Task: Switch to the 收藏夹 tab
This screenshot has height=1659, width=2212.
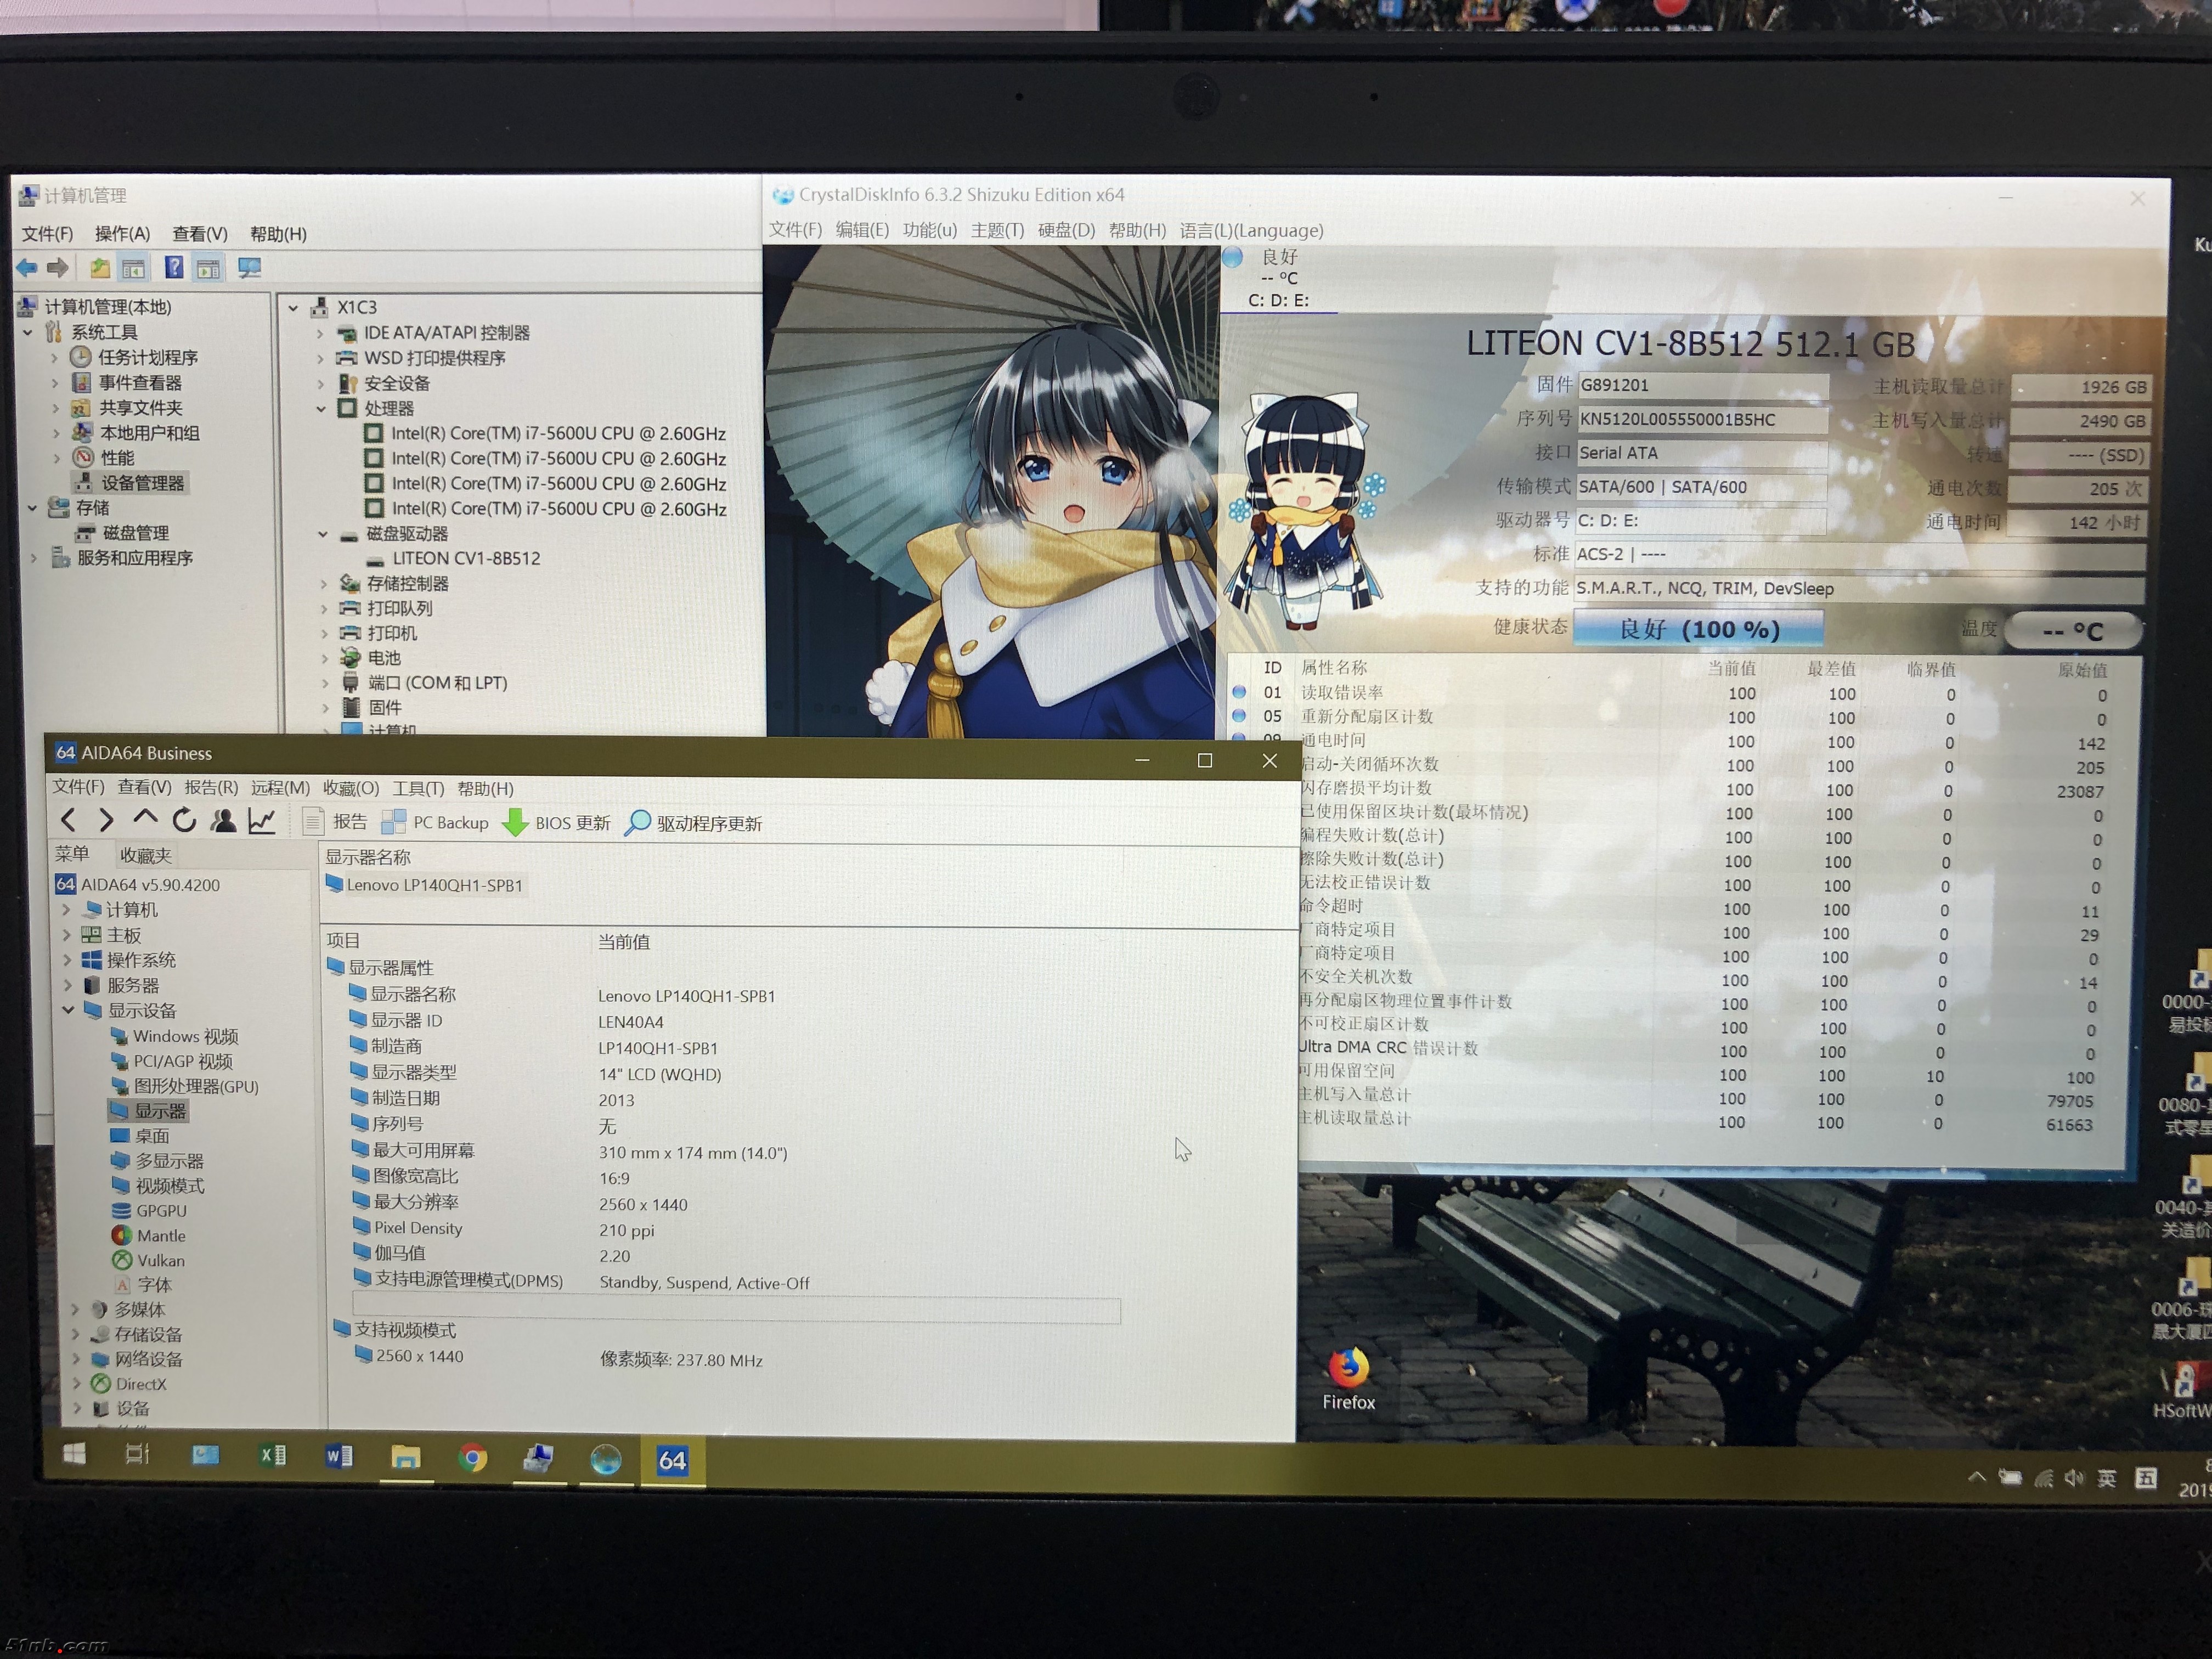Action: point(146,855)
